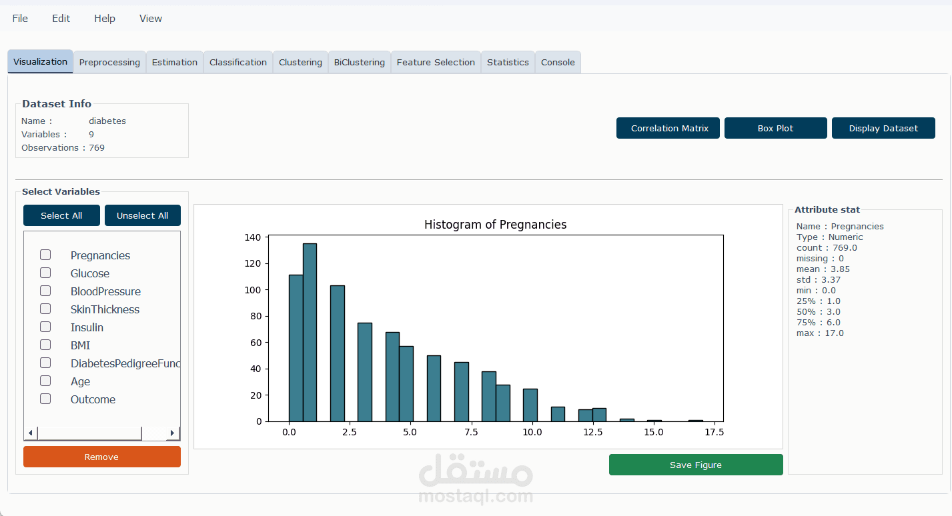Click the Age variable label
This screenshot has height=516, width=952.
(80, 381)
